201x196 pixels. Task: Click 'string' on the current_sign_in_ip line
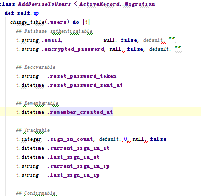tap(30, 166)
